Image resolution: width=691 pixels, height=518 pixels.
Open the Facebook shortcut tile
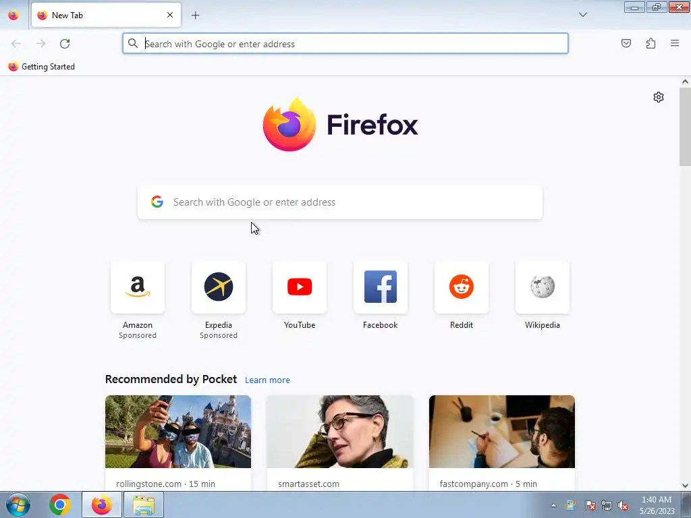point(381,287)
